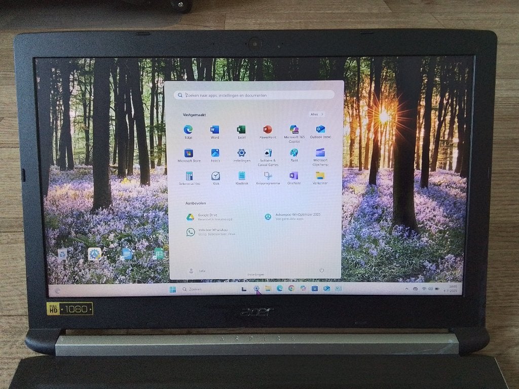Open Microsoft Store pinned tile

click(x=189, y=155)
